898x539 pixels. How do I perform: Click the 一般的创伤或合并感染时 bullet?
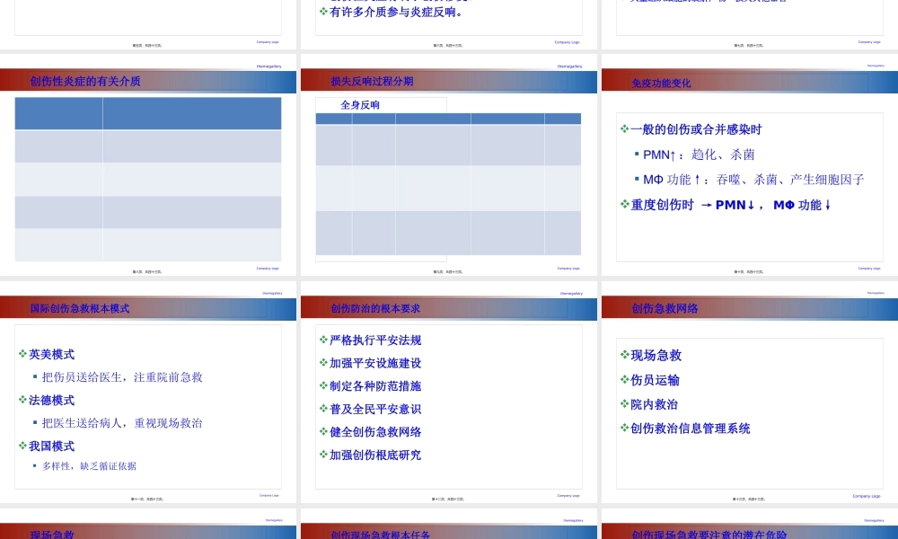point(696,129)
